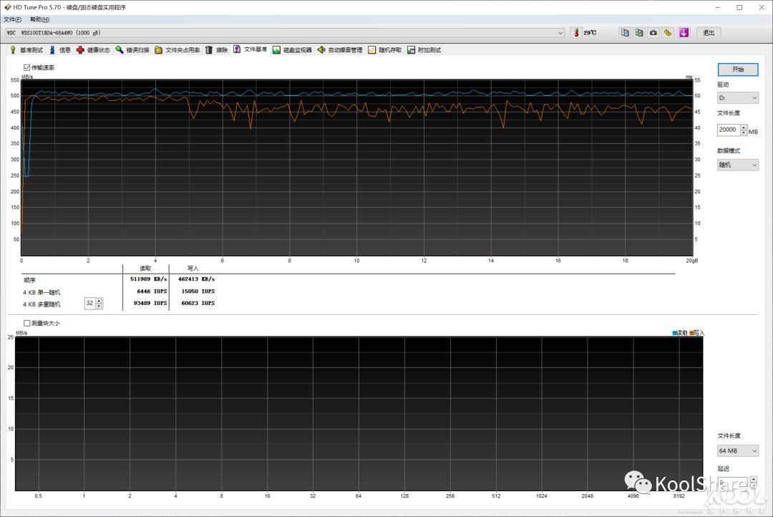773x517 pixels.
Task: Minimize the HD Tune Pro window
Action: tap(718, 7)
